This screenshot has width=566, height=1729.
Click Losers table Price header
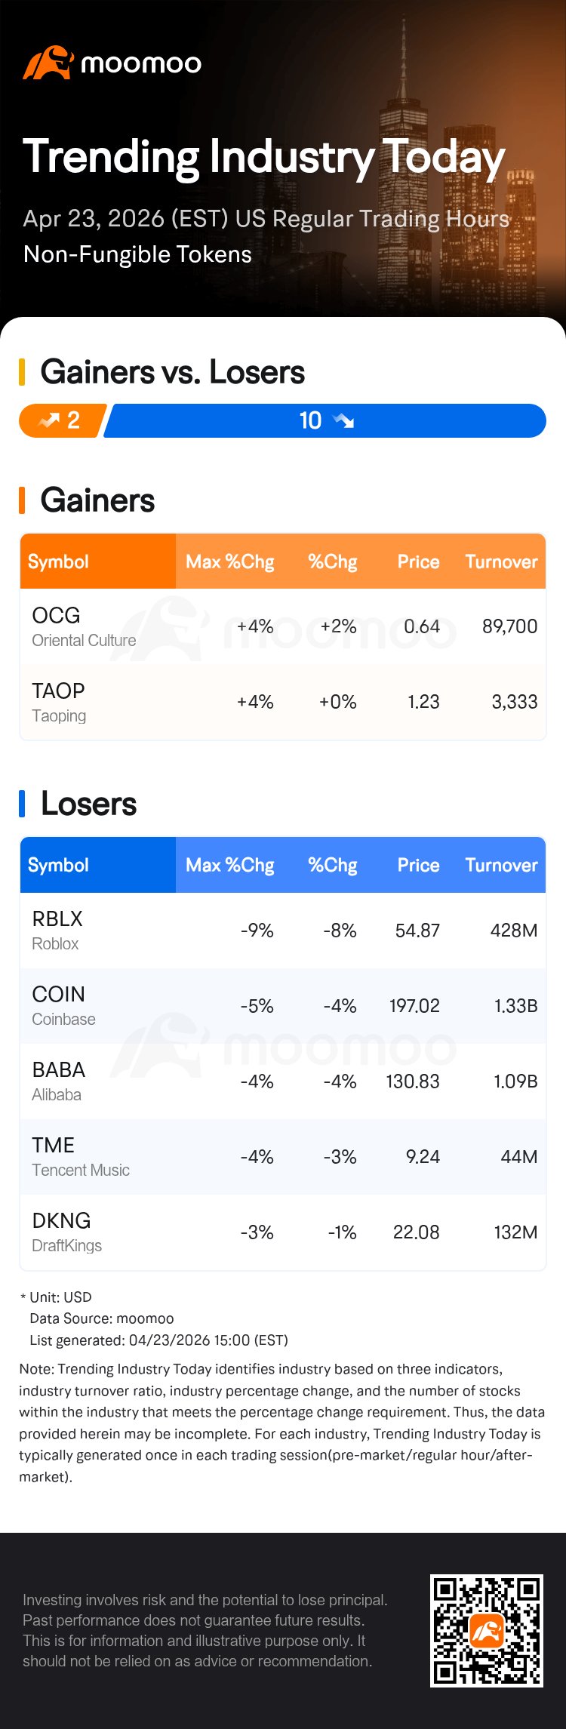pos(418,866)
